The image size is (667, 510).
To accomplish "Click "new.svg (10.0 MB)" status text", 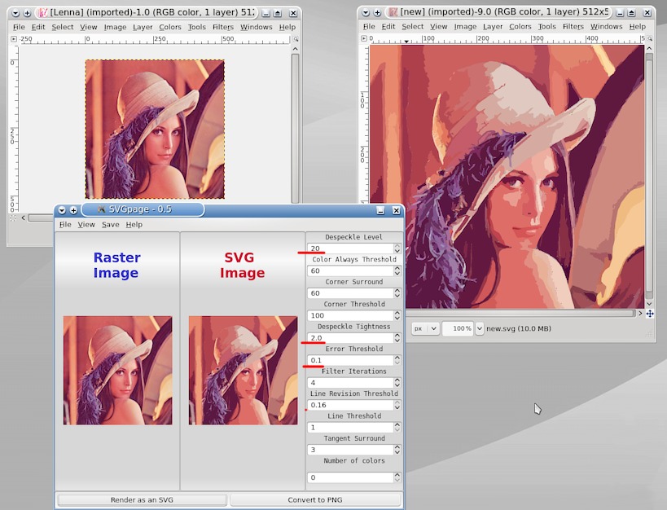I will [519, 328].
